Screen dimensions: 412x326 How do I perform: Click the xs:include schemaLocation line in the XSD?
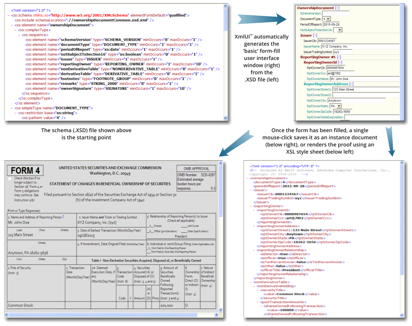(x=85, y=20)
